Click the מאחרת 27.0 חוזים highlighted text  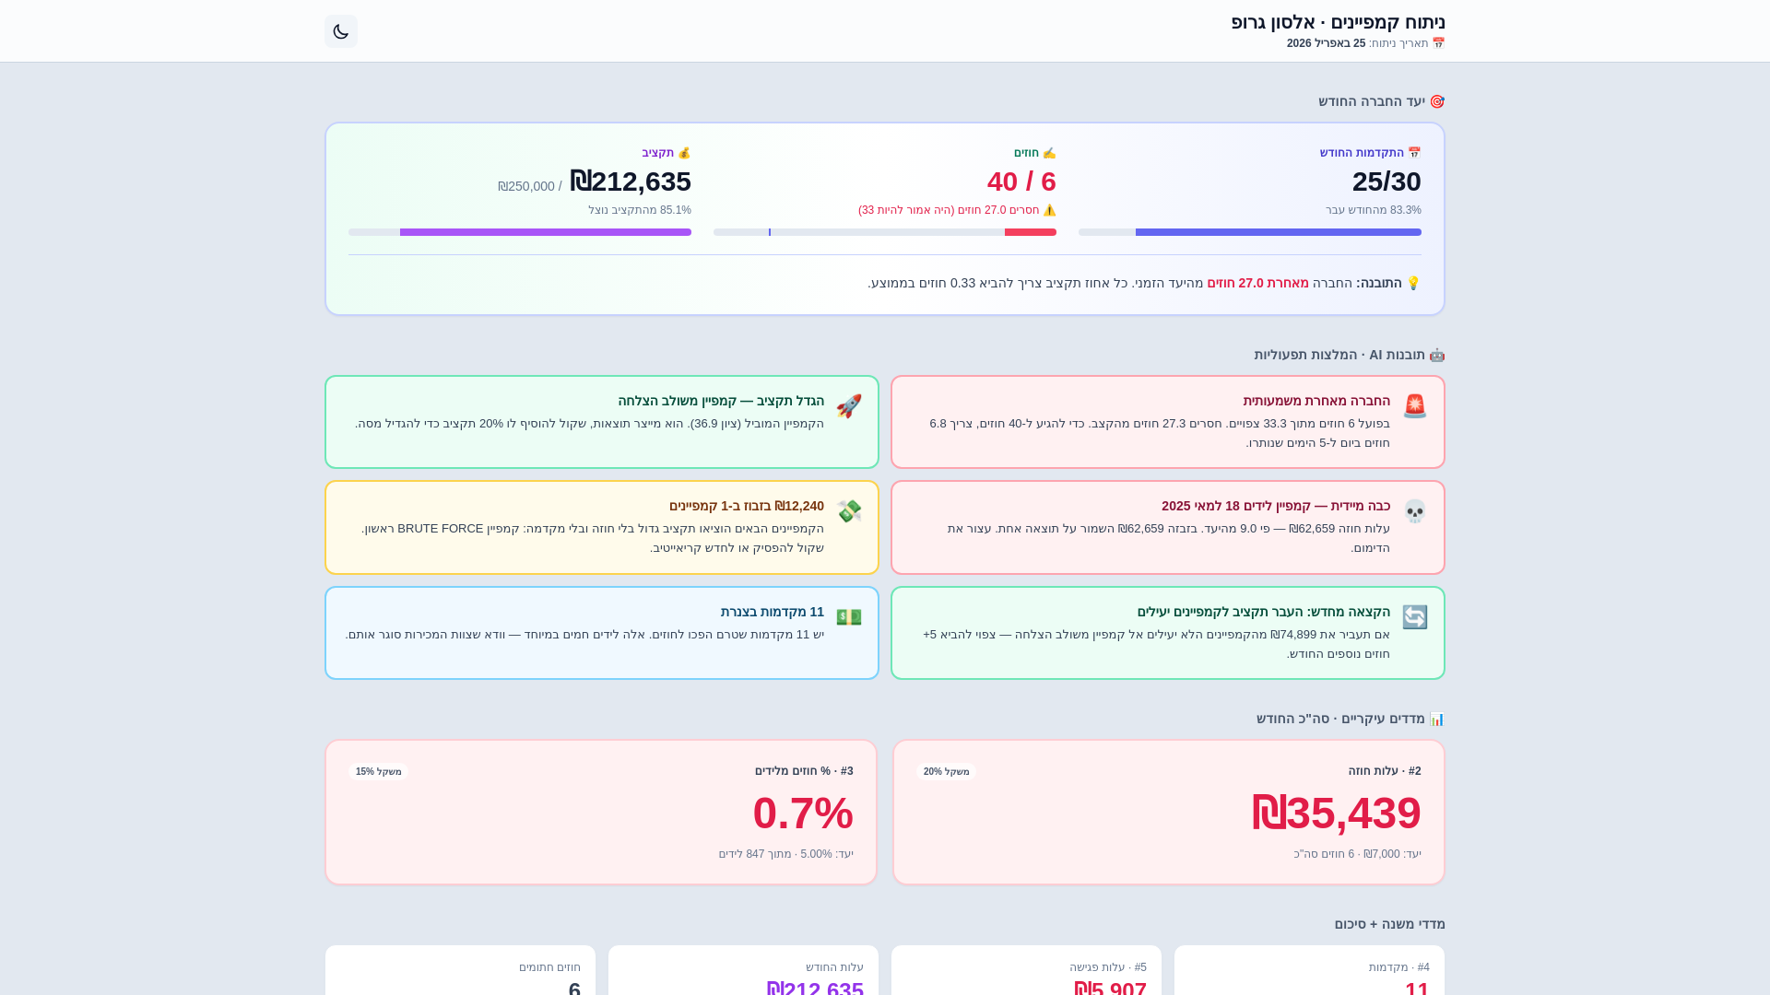tap(1257, 283)
